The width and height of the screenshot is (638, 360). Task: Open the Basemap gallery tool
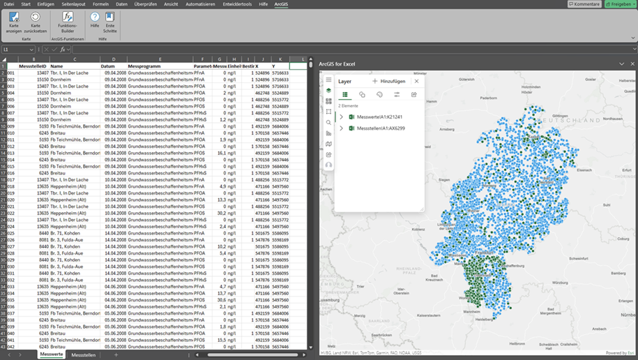pyautogui.click(x=329, y=101)
